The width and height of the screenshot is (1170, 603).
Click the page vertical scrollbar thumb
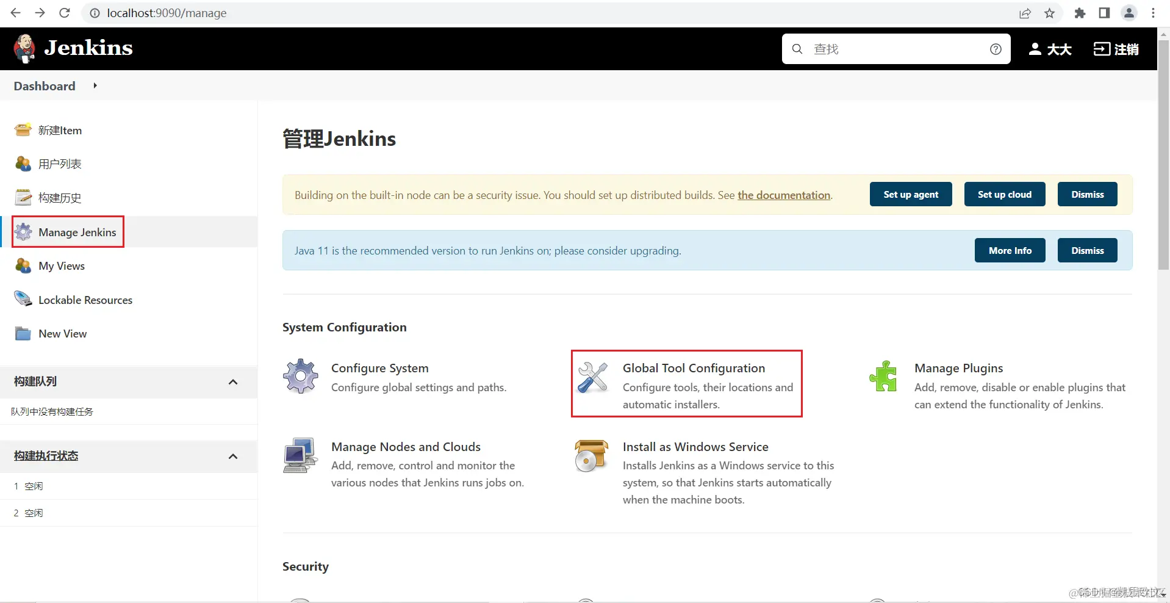tap(1163, 156)
